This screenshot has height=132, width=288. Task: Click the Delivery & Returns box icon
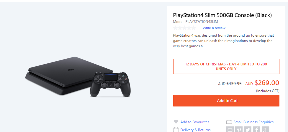pyautogui.click(x=176, y=129)
